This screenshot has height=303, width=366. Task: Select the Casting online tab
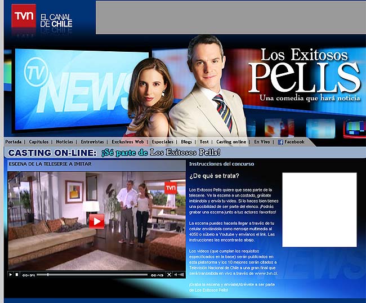tap(231, 142)
